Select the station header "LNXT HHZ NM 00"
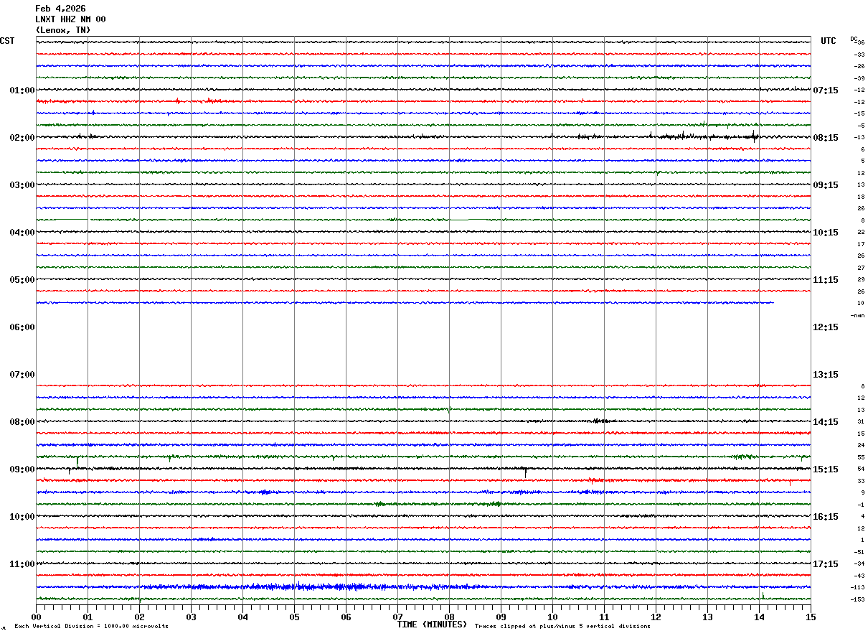868x636 pixels. (70, 19)
